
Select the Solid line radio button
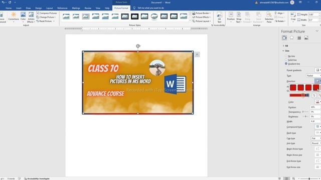pyautogui.click(x=286, y=60)
